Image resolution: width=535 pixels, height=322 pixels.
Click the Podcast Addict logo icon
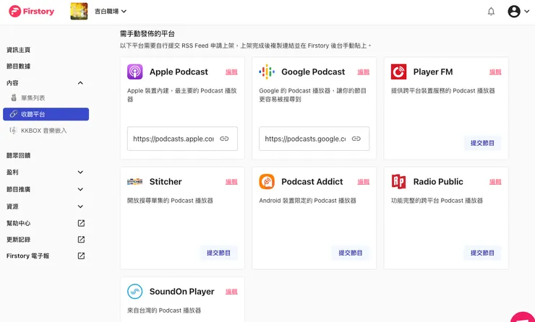(267, 182)
